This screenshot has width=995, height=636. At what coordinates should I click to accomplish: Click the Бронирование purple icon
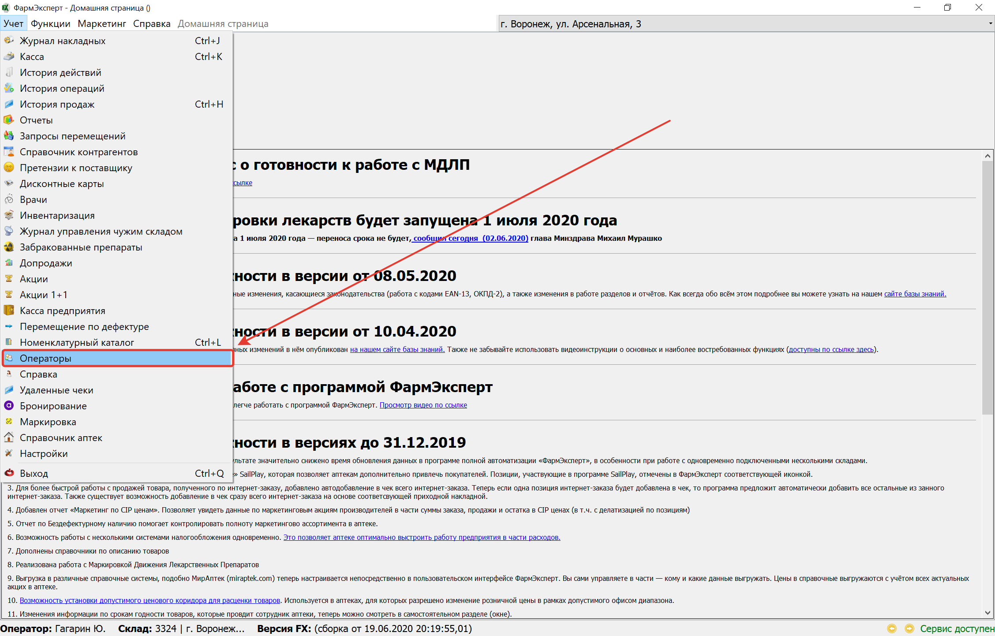(x=9, y=406)
